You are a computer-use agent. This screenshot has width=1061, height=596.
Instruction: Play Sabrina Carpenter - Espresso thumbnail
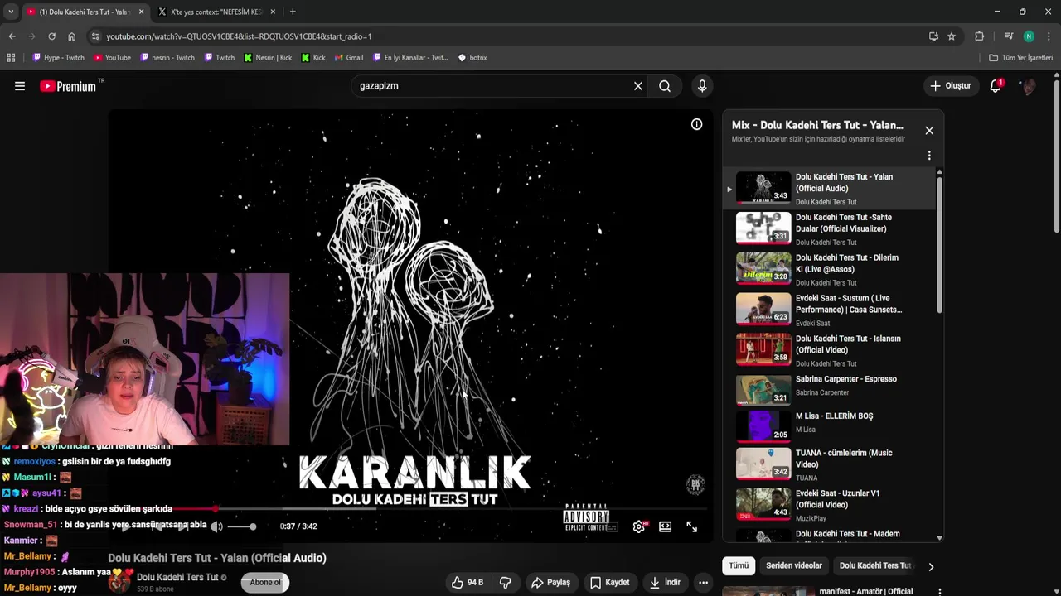point(763,390)
